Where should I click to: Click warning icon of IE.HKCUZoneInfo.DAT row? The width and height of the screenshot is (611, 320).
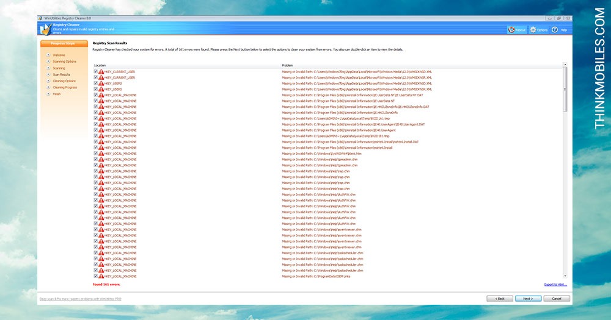pos(101,107)
